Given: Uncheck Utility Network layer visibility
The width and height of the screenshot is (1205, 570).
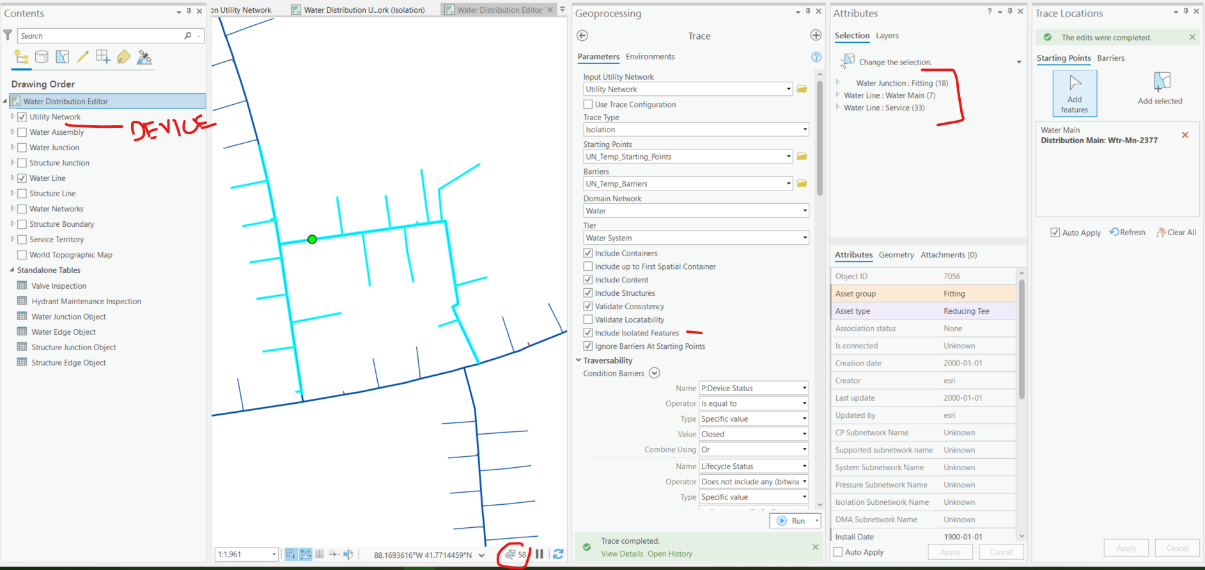Looking at the screenshot, I should point(22,117).
